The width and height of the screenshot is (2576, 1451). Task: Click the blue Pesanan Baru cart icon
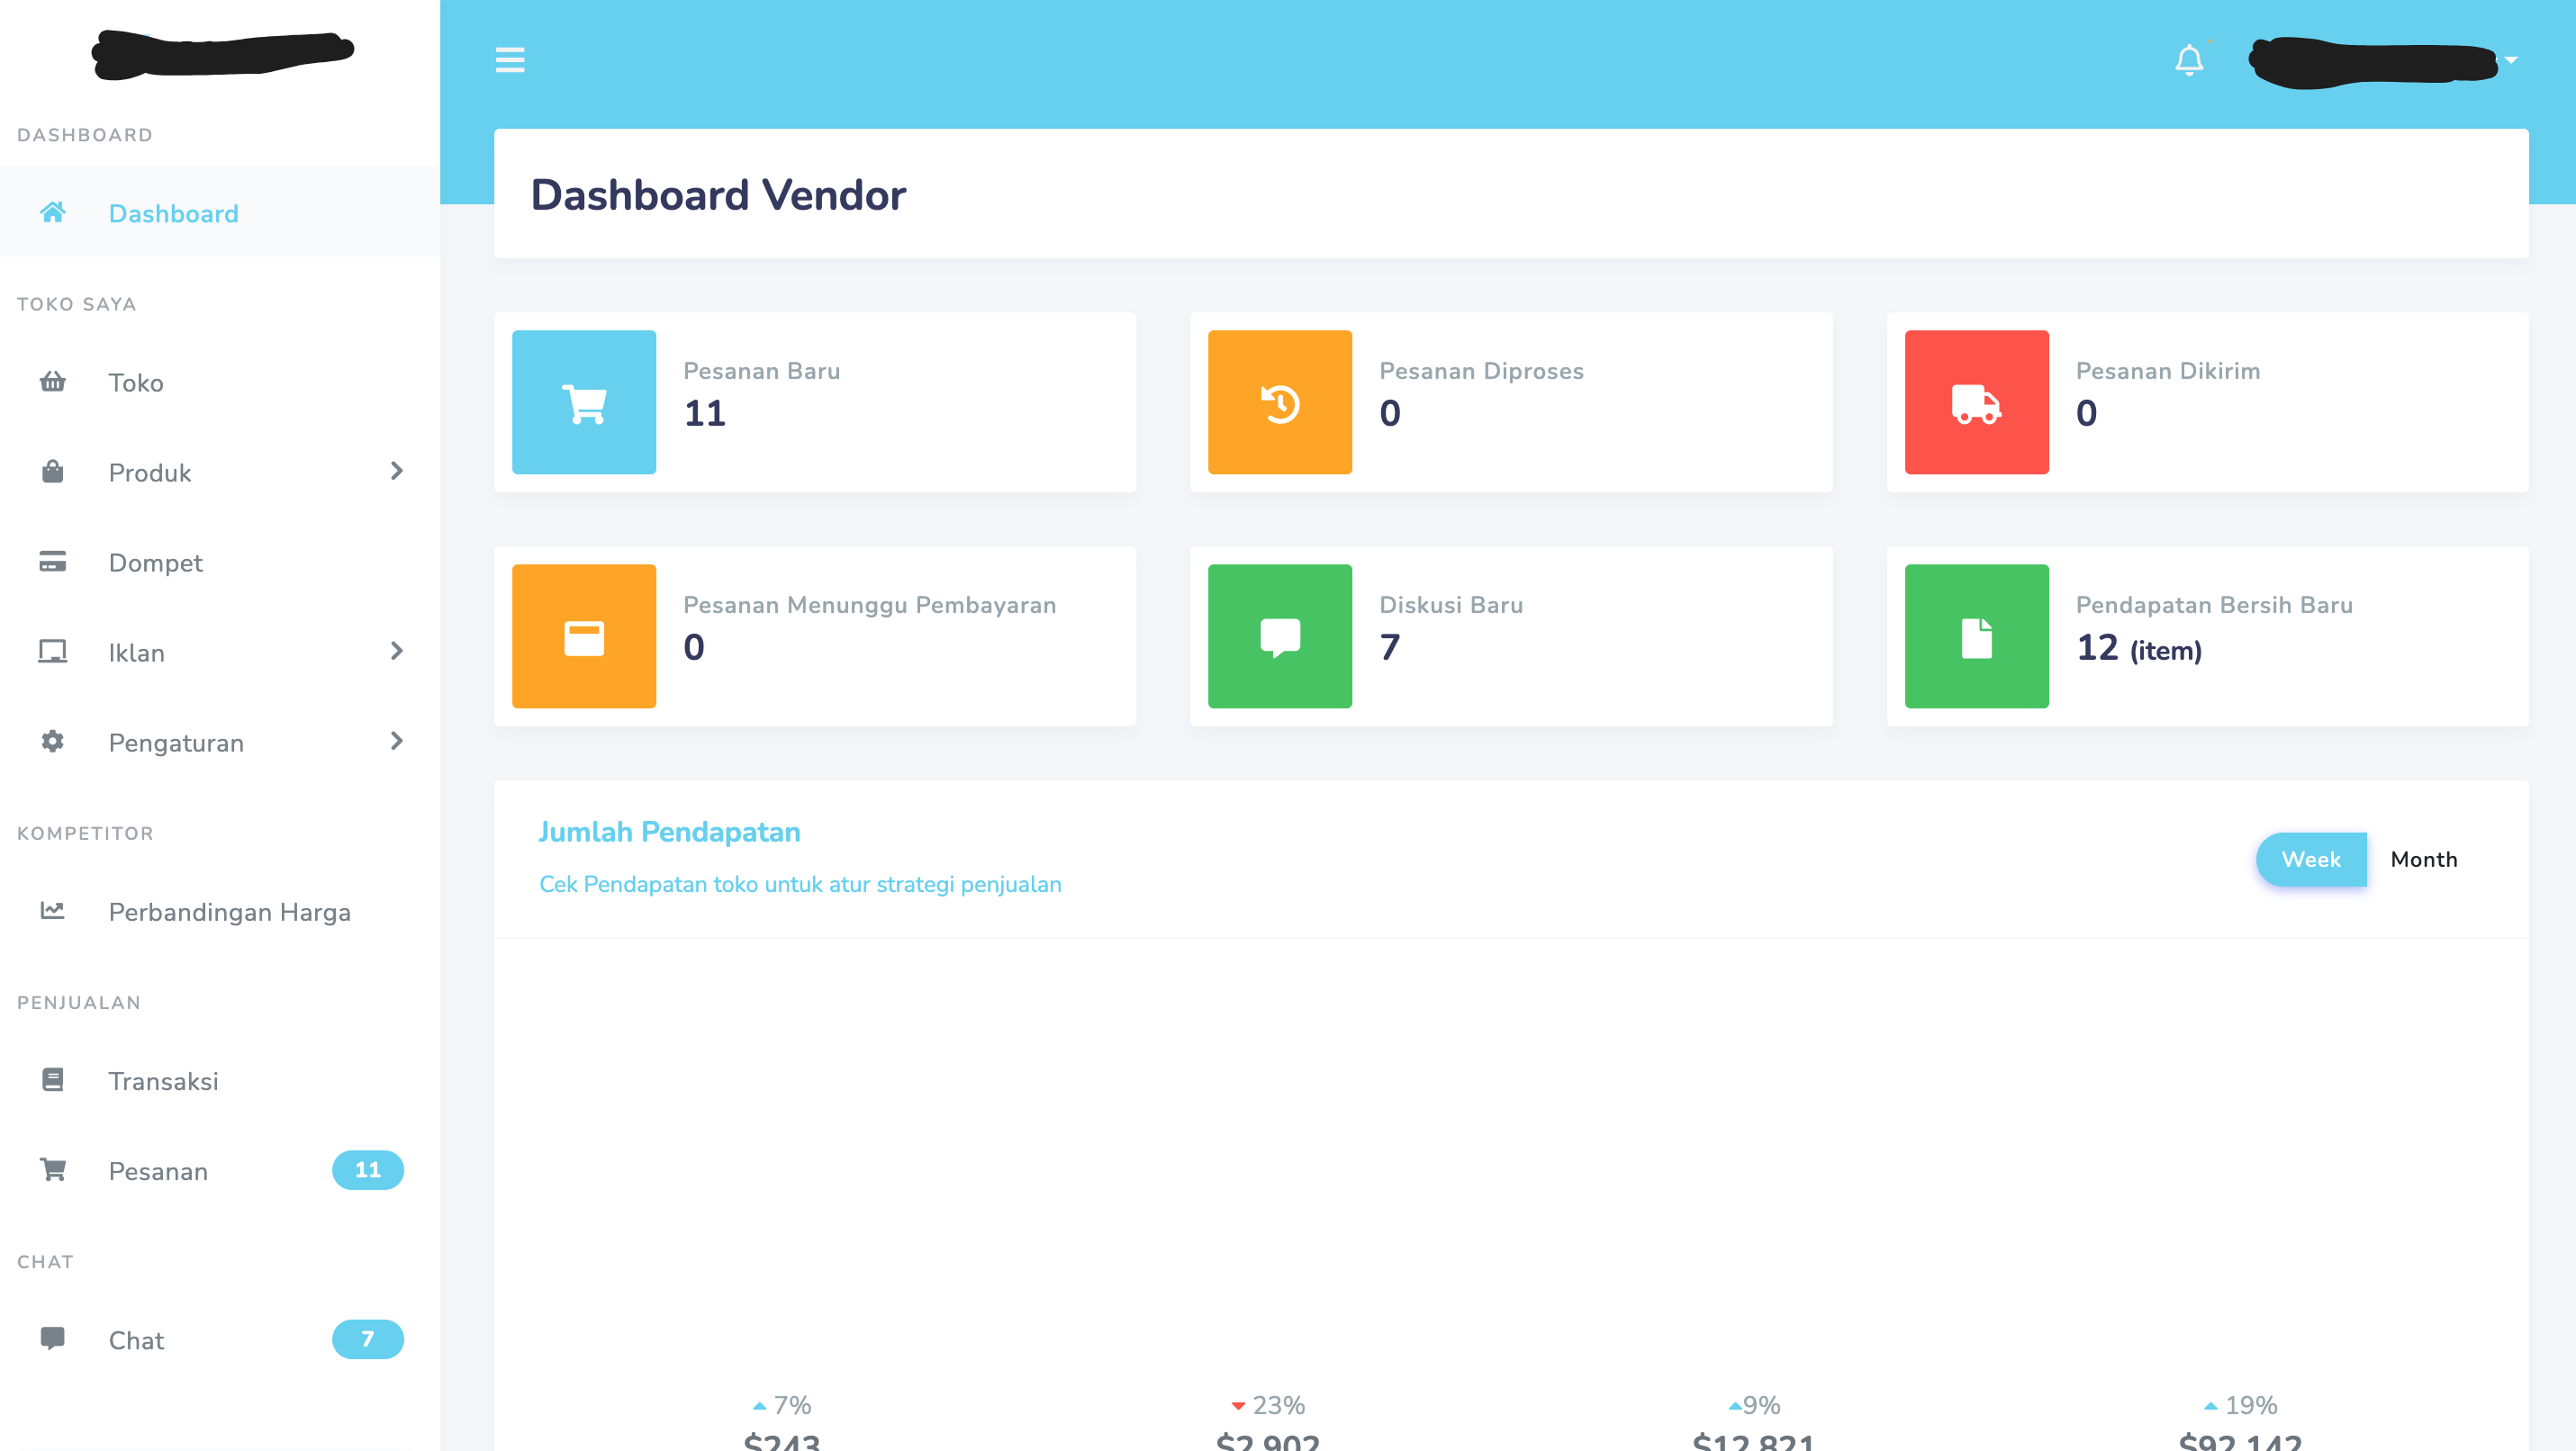(584, 402)
